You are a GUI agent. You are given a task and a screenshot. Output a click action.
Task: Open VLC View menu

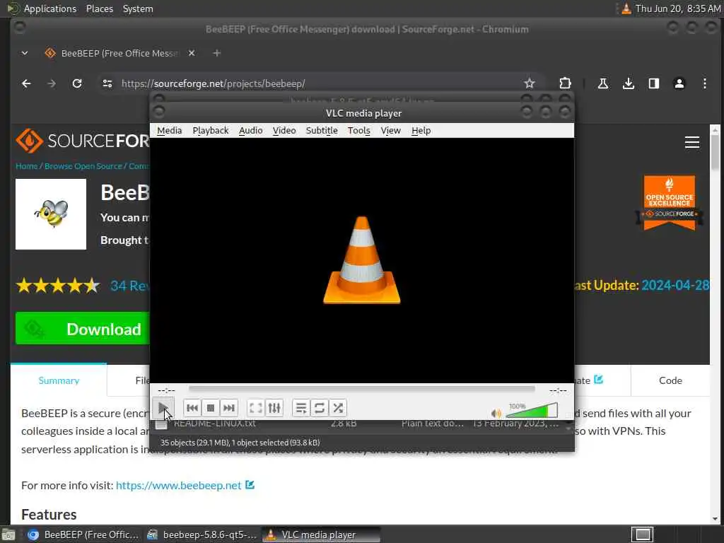(390, 131)
